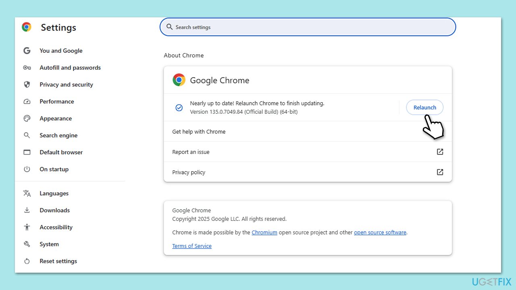Click the blue update status checkmark icon

(179, 108)
